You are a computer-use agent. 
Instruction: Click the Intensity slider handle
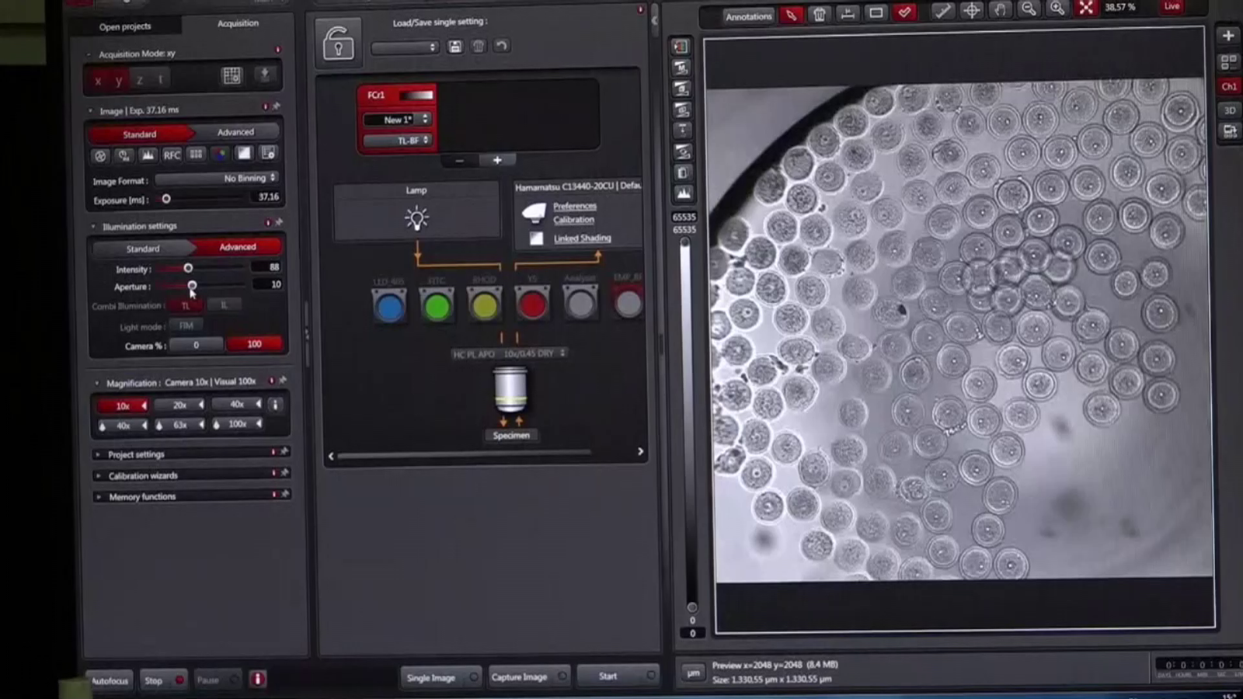(188, 268)
